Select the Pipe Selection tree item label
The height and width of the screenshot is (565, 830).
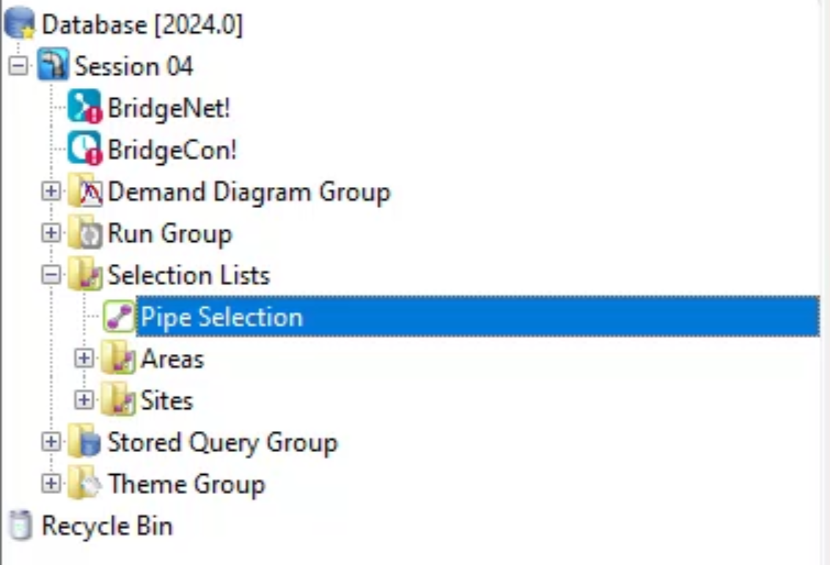click(221, 317)
